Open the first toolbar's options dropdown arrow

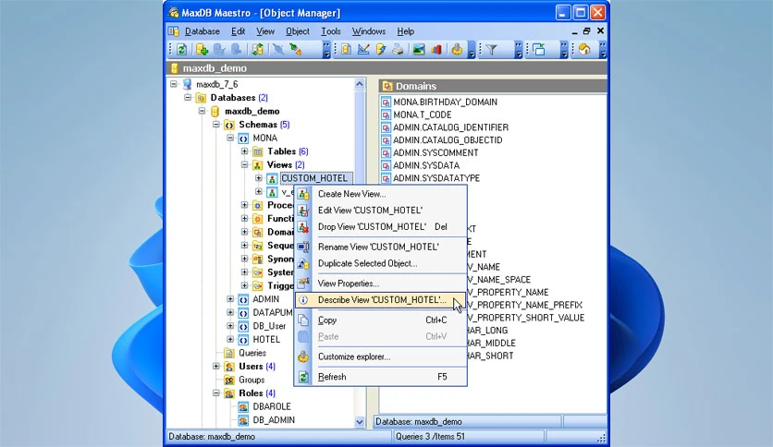pyautogui.click(x=326, y=50)
